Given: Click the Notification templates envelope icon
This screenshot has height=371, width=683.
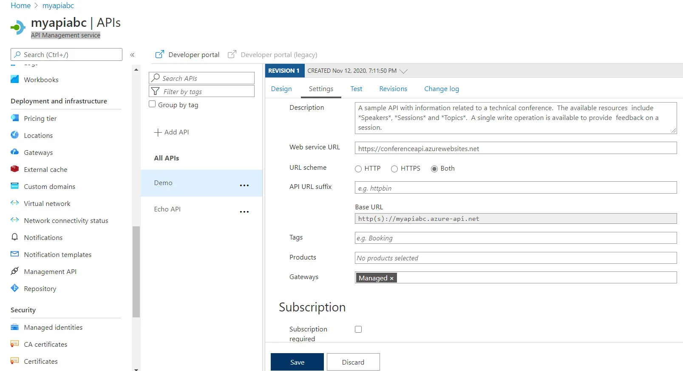Looking at the screenshot, I should tap(15, 254).
